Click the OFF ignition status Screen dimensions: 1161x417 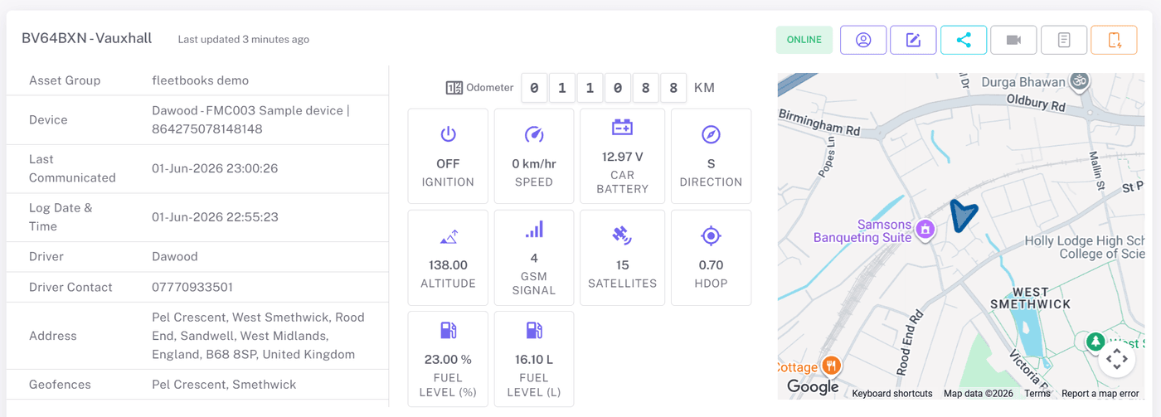coord(448,164)
